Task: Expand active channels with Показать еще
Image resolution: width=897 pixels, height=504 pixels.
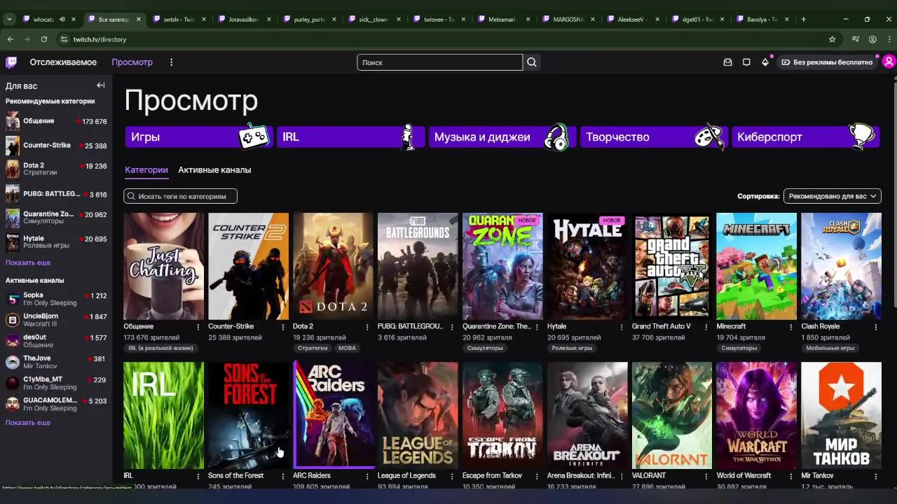Action: 28,422
